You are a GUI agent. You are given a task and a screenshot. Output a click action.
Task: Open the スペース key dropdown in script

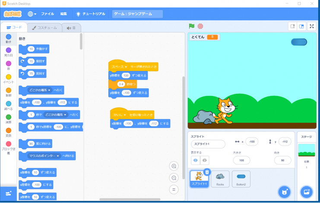point(119,67)
